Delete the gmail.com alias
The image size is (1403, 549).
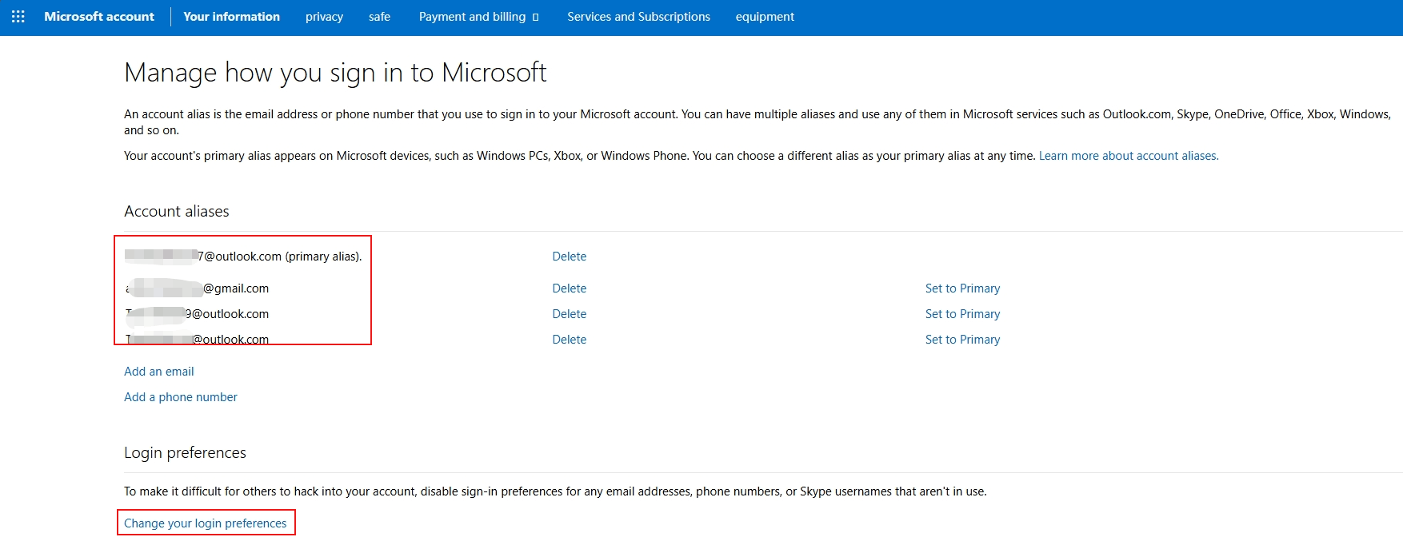(x=570, y=288)
